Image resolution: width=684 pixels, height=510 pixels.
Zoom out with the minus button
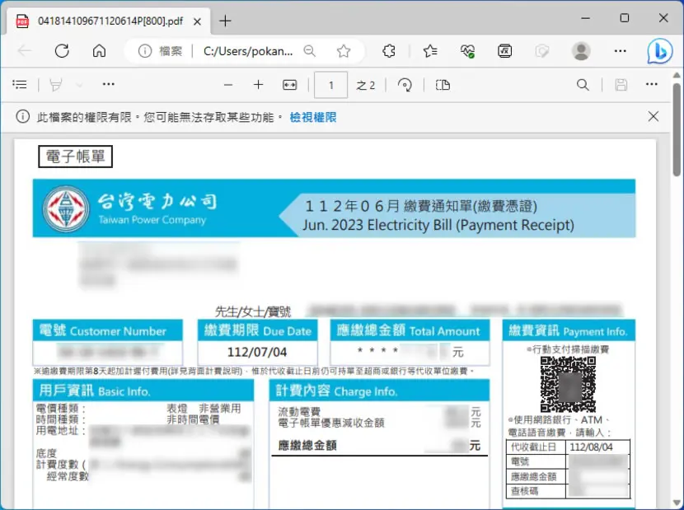click(x=228, y=85)
